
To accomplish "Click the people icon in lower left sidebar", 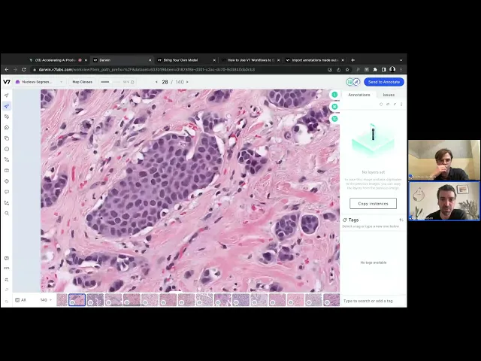I will click(7, 280).
